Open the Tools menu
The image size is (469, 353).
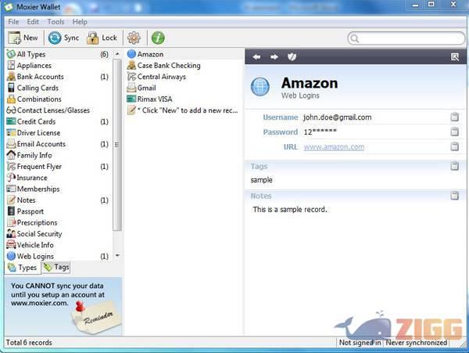click(55, 22)
